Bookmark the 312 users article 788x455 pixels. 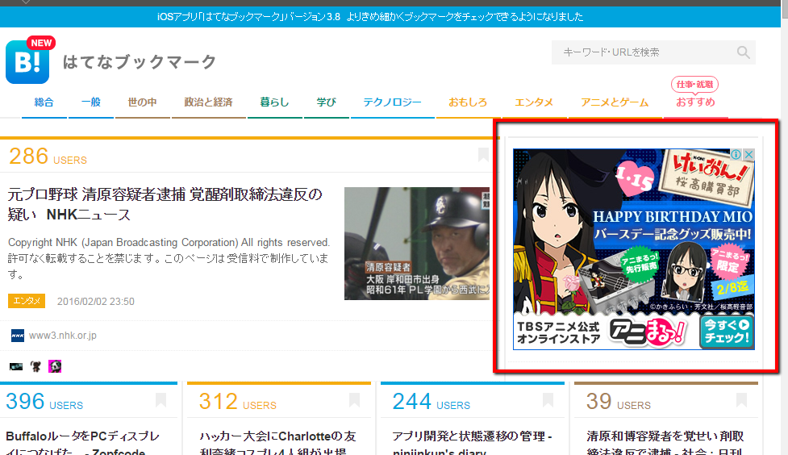coord(354,400)
